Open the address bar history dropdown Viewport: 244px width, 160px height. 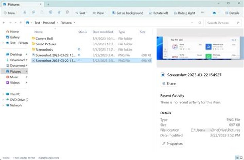[x=192, y=23]
